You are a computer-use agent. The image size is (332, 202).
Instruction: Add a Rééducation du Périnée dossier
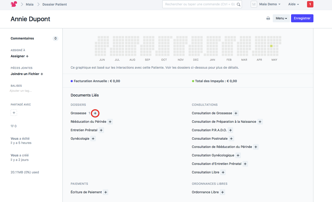pyautogui.click(x=110, y=122)
